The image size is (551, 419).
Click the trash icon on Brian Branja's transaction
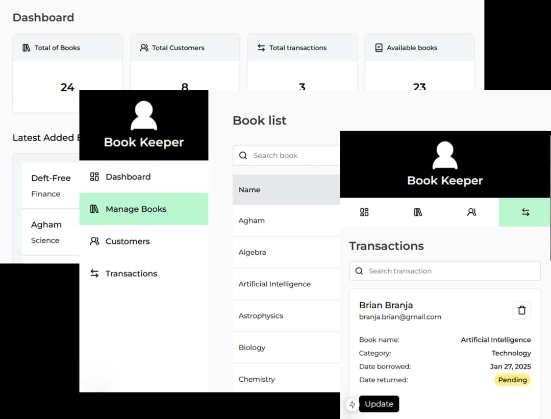click(x=521, y=310)
